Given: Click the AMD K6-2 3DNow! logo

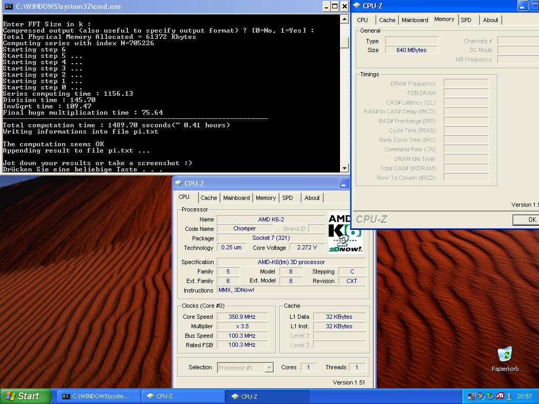Looking at the screenshot, I should coord(345,233).
